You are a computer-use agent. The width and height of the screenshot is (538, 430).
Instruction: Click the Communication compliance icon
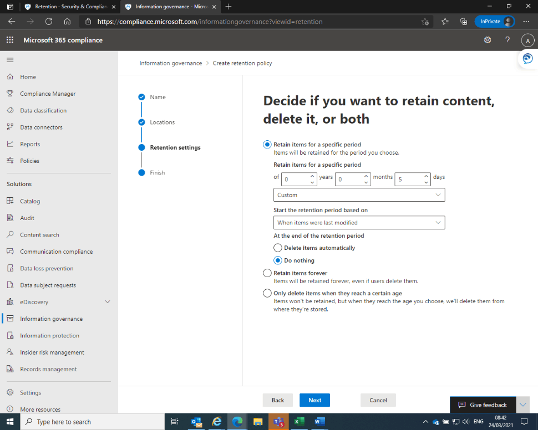point(11,252)
